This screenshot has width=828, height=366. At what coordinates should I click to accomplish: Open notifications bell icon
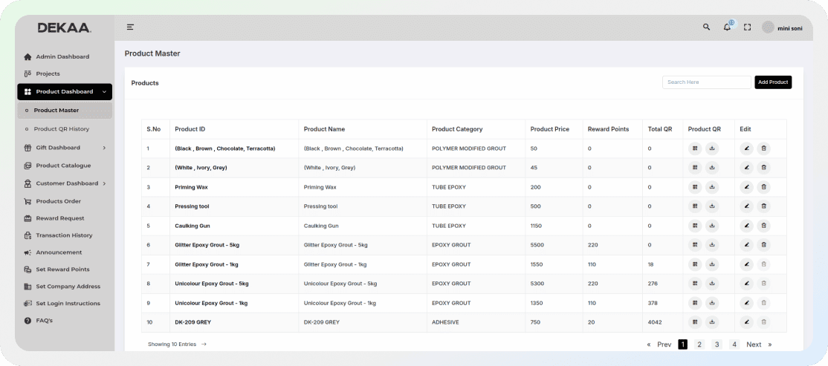[x=727, y=27]
